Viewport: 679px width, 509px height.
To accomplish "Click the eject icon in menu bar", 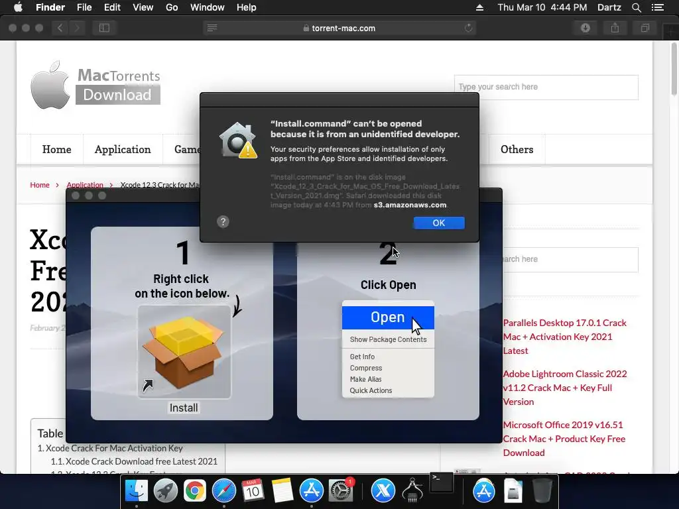I will click(x=480, y=7).
